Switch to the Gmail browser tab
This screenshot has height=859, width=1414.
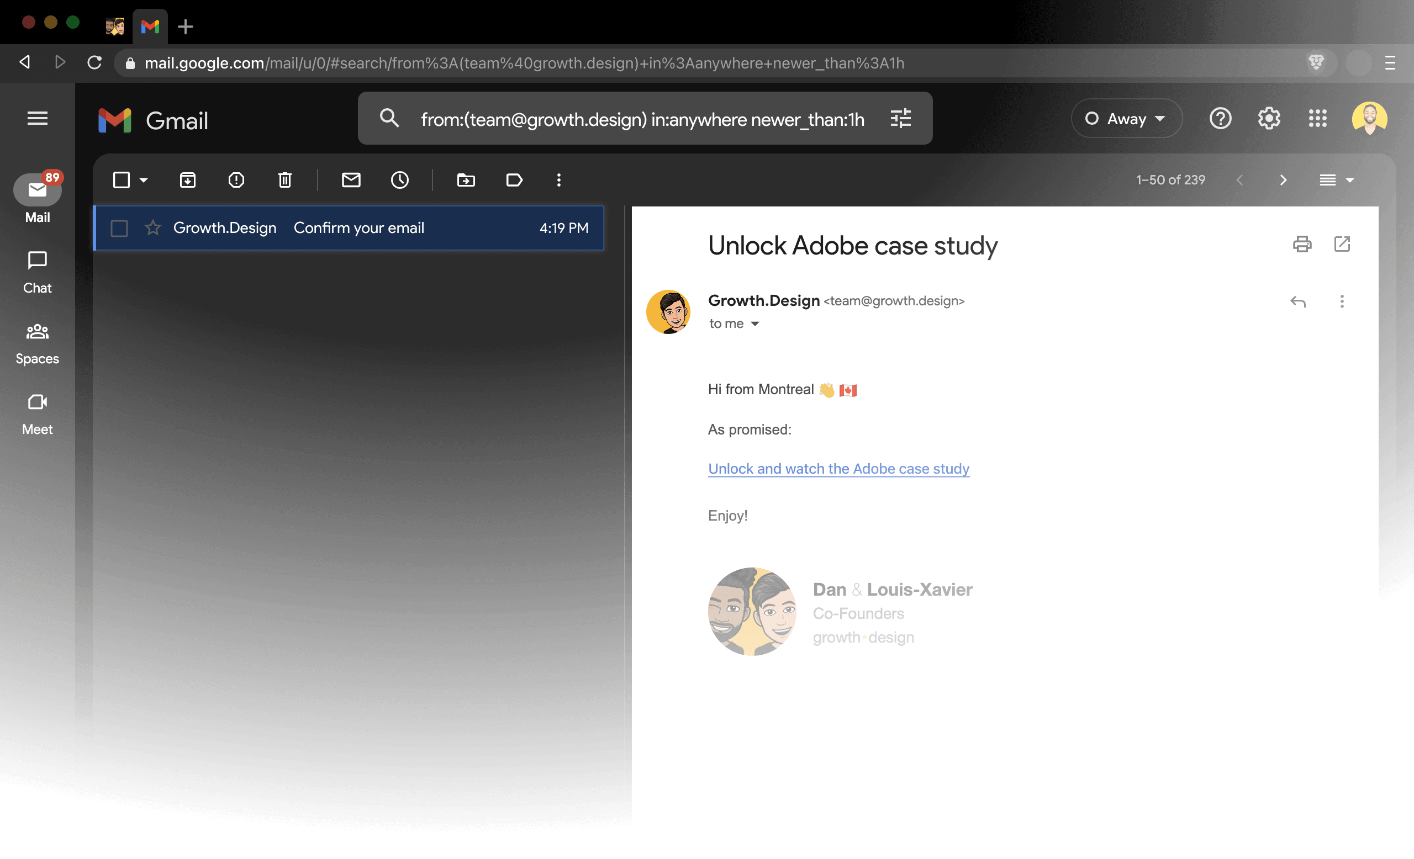coord(150,26)
